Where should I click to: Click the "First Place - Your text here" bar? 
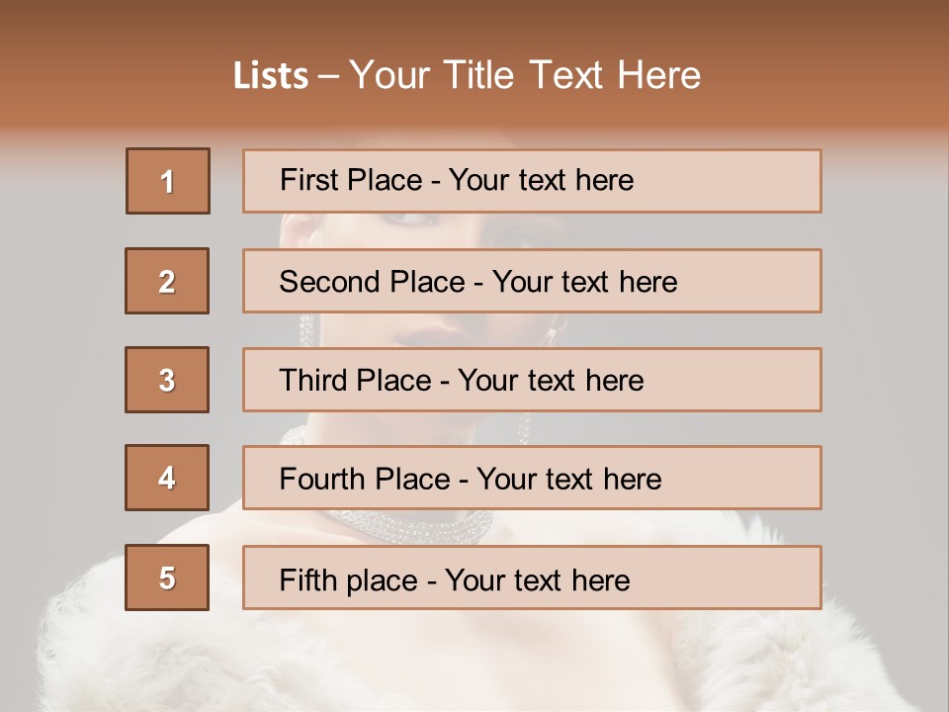(x=532, y=181)
